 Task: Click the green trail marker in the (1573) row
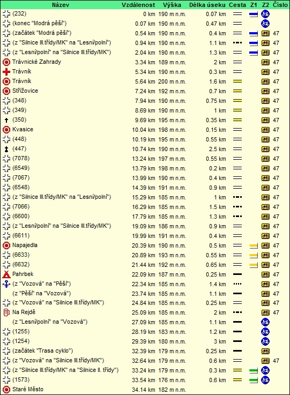tap(254, 380)
